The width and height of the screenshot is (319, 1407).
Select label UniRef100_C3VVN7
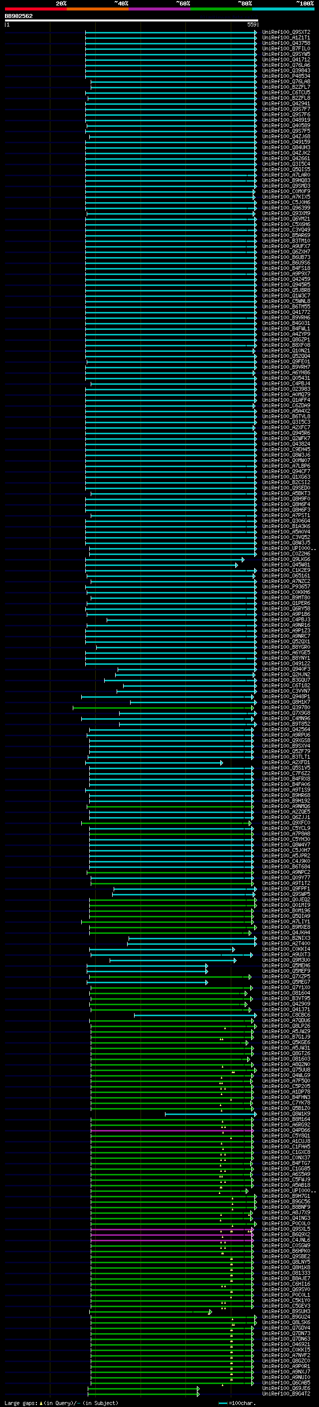tap(286, 691)
